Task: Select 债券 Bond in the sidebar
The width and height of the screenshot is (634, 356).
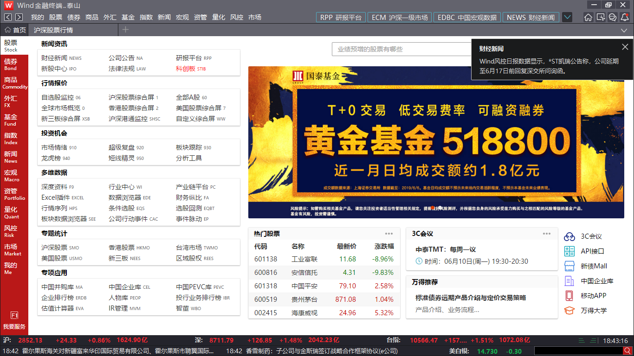Action: coord(14,64)
